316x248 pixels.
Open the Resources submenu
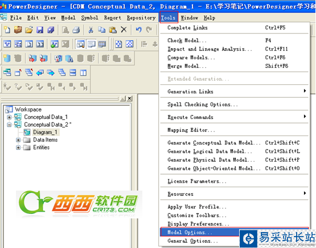coord(235,194)
